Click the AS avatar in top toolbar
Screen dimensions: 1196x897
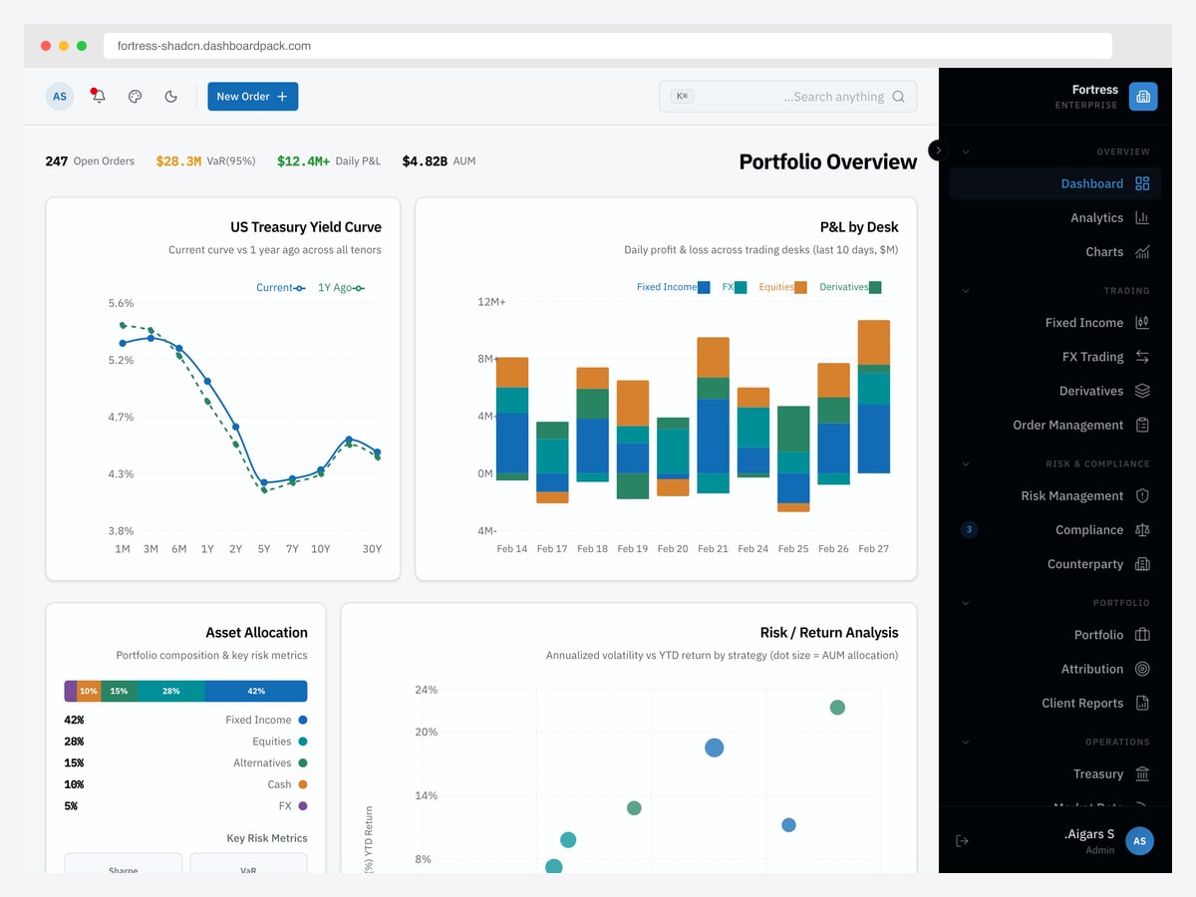60,97
